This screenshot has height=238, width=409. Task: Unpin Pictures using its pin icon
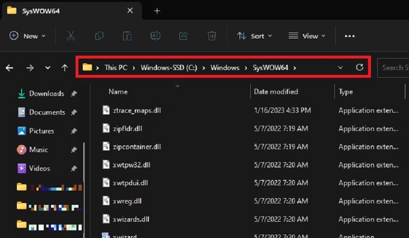click(74, 131)
